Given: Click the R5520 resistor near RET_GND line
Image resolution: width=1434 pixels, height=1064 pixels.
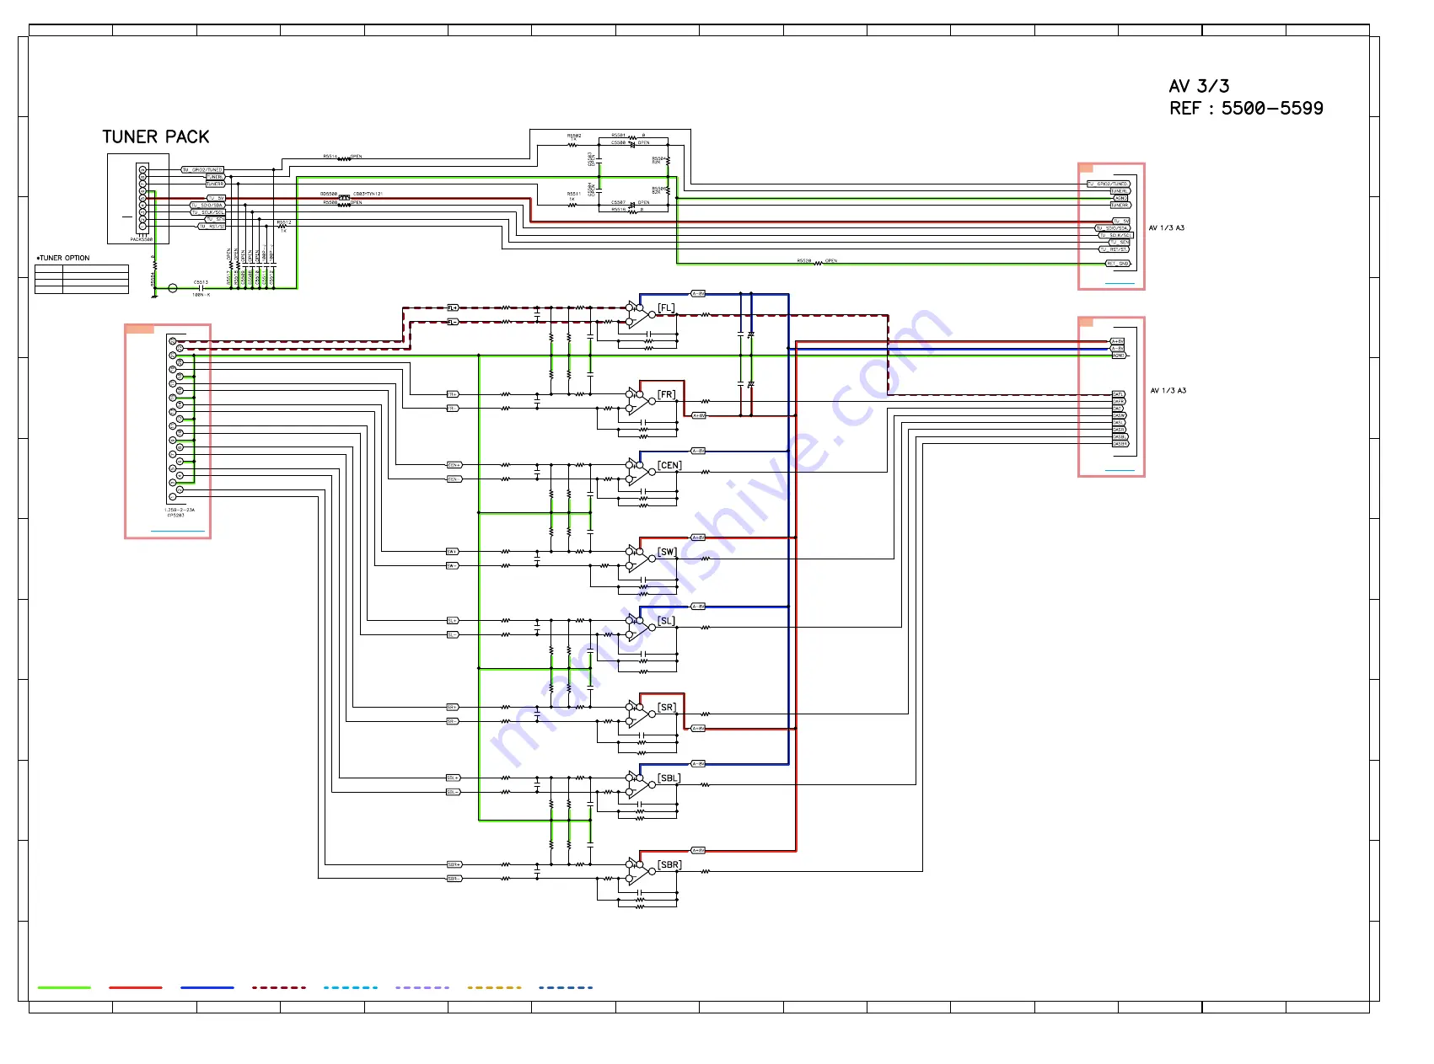Looking at the screenshot, I should tap(818, 264).
